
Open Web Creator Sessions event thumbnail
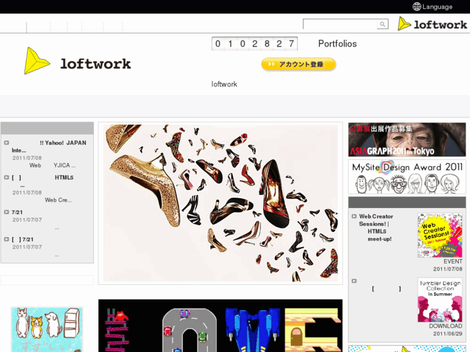(x=440, y=235)
